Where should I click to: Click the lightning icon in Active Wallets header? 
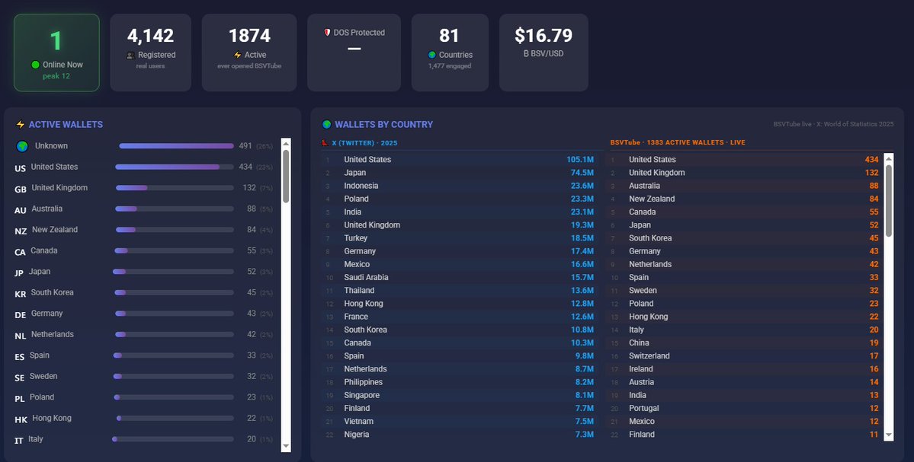(21, 125)
